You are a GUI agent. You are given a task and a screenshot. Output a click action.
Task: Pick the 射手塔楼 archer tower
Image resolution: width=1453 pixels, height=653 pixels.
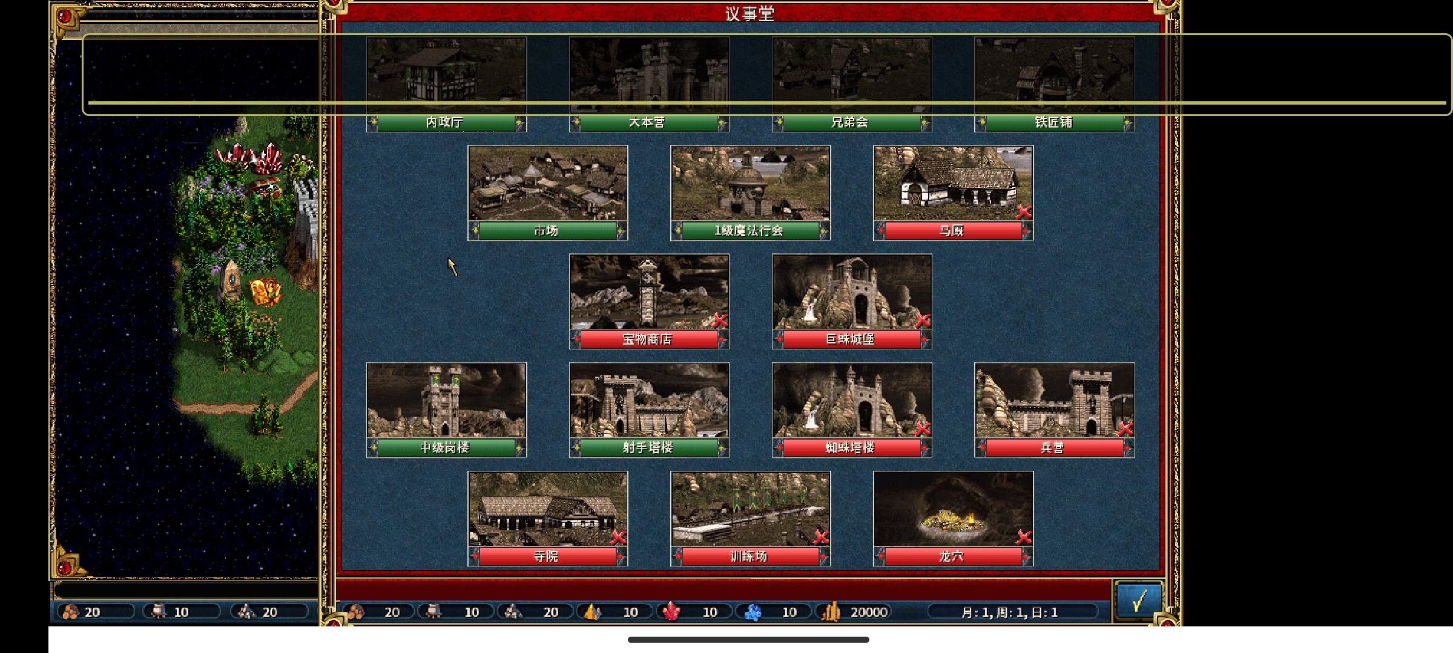[x=649, y=410]
